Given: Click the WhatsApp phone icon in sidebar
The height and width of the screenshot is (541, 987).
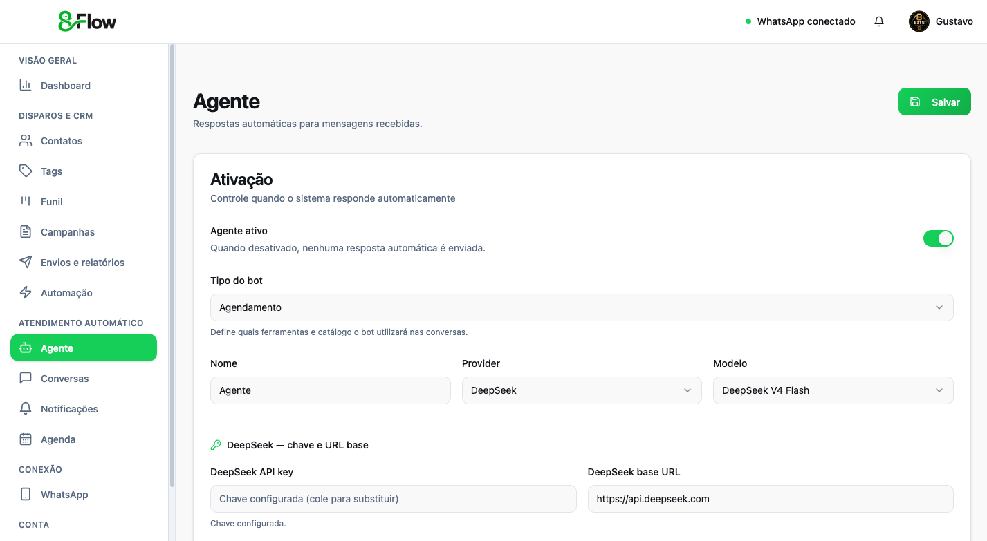Looking at the screenshot, I should 26,495.
